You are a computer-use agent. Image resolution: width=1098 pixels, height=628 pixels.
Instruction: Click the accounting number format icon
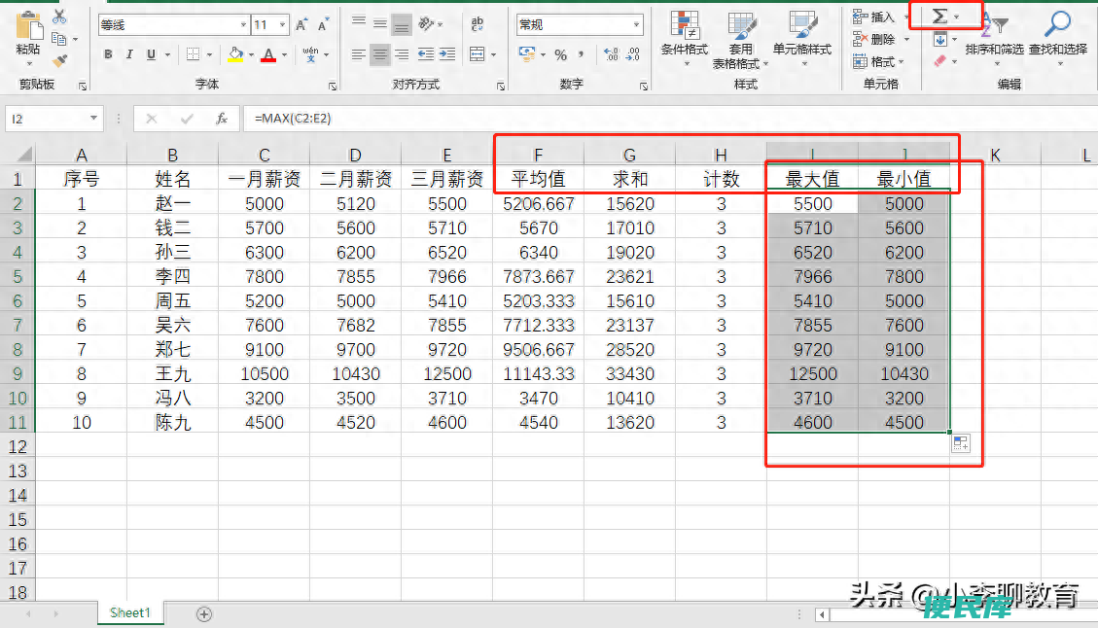[526, 53]
